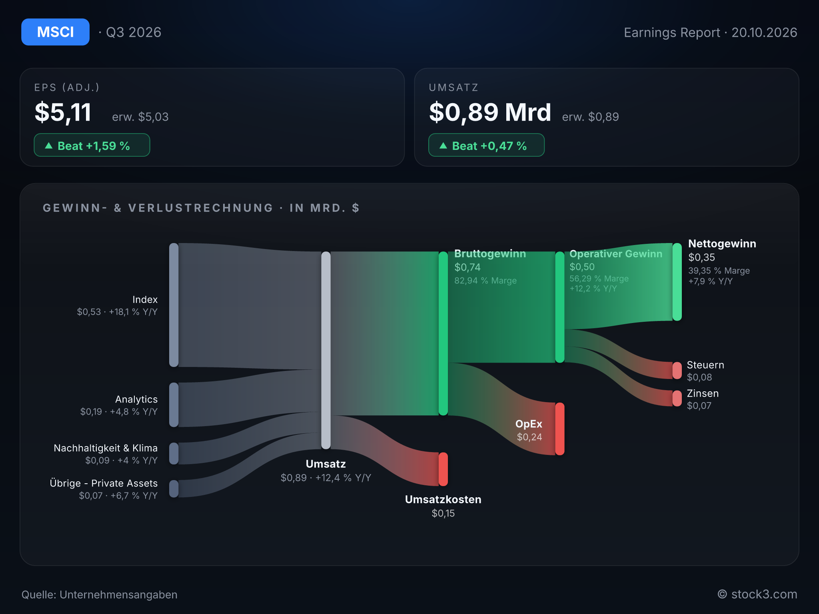
Task: Click the Umsatz Beat +0,47 % badge
Action: 486,145
